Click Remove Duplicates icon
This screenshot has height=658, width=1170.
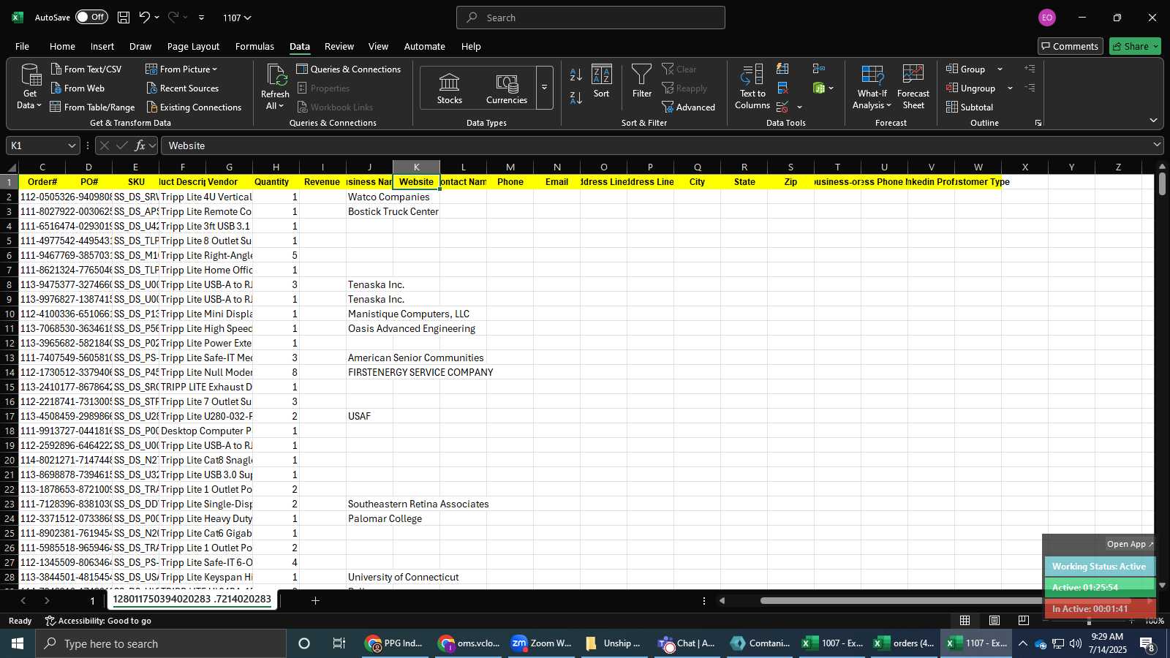click(x=782, y=88)
